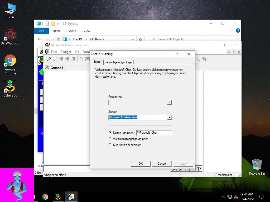Click the character face icon in Chat toolbar
270x202 pixels.
(x=81, y=59)
